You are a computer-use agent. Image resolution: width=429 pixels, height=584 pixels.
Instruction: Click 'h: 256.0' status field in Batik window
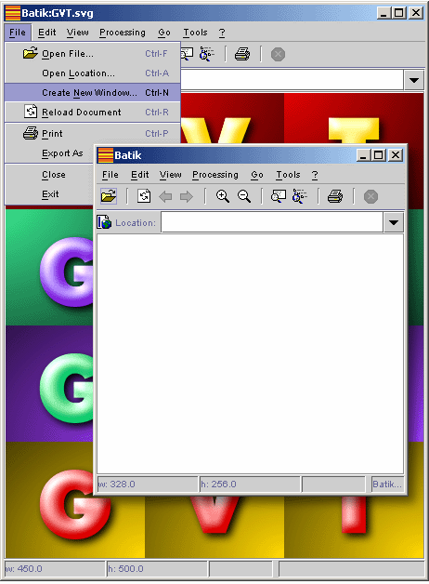[x=250, y=484]
